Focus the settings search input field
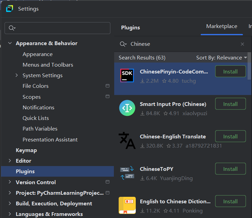 tap(57, 28)
